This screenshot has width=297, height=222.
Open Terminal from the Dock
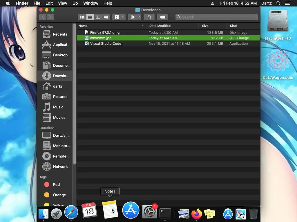pos(165,213)
